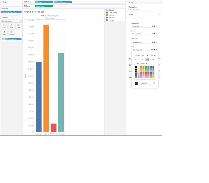Select right text alignment icon
This screenshot has height=183, width=209.
click(x=153, y=59)
